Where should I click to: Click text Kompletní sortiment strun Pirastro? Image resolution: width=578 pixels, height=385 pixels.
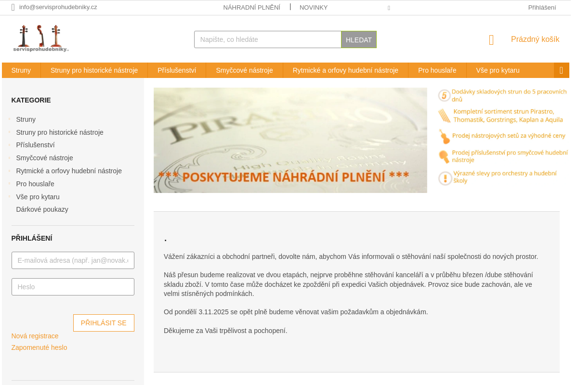508,116
